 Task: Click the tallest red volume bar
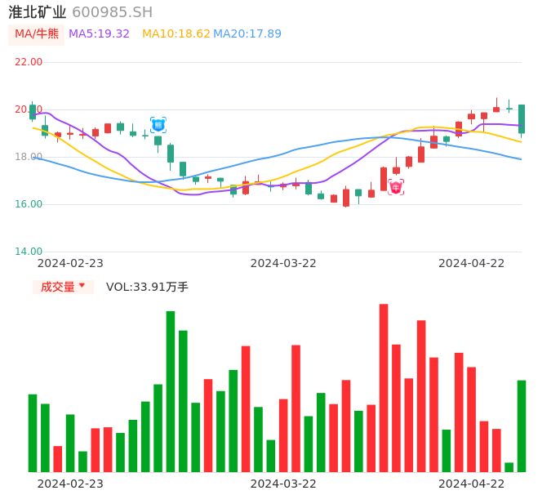384,388
